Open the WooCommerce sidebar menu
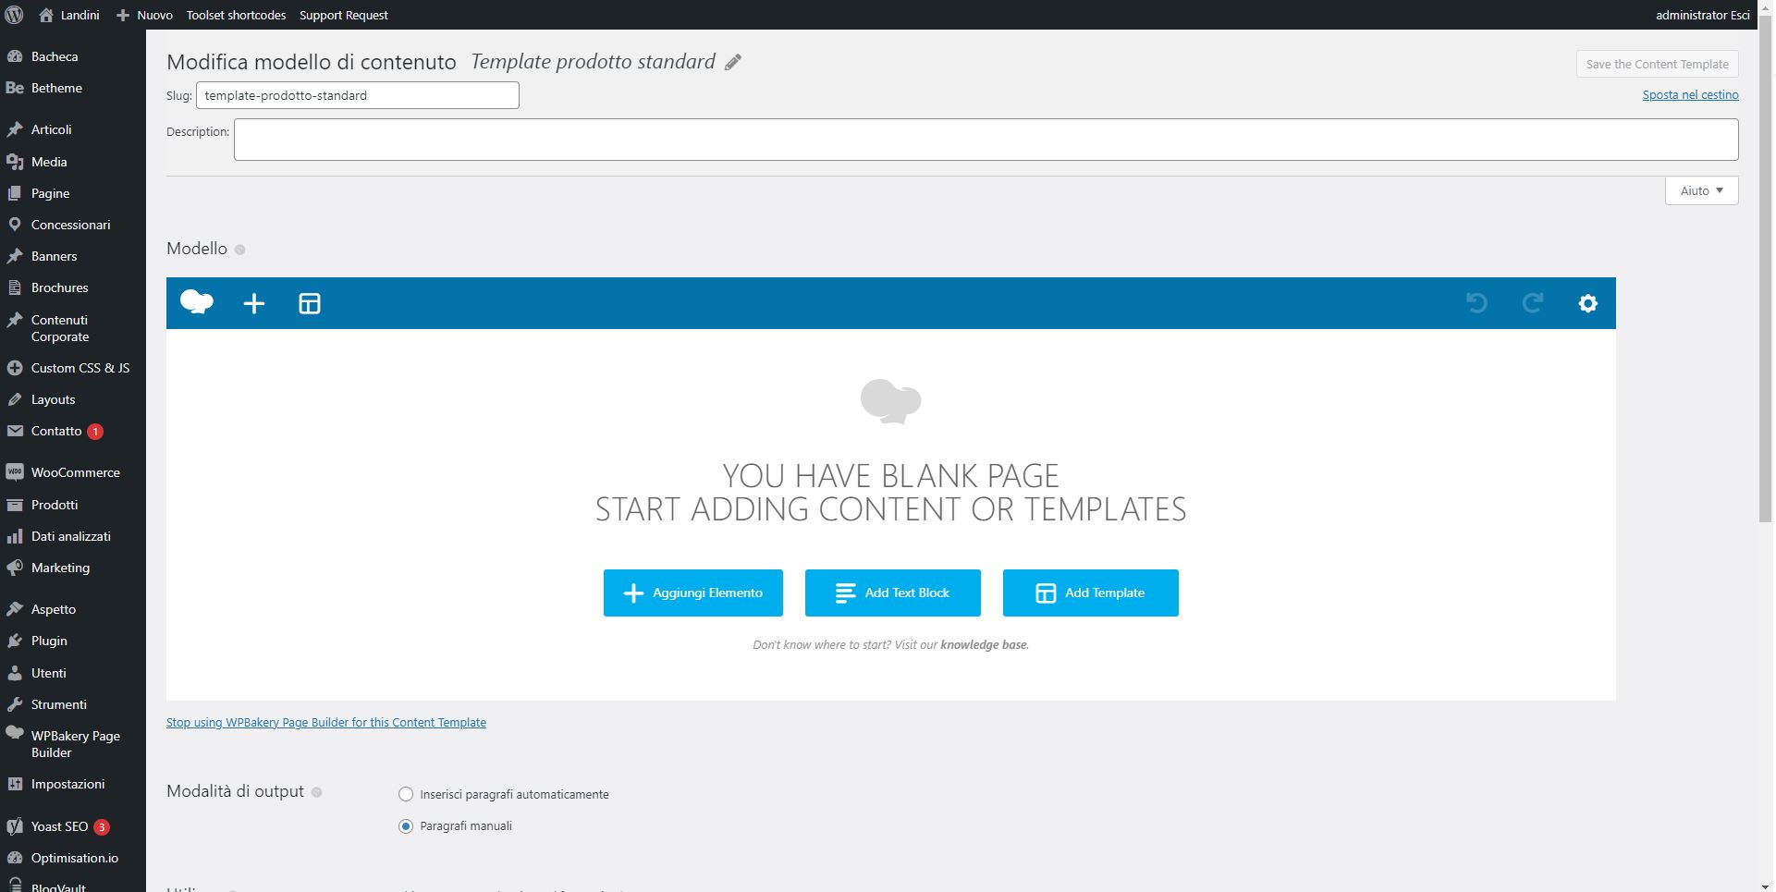 click(x=73, y=472)
